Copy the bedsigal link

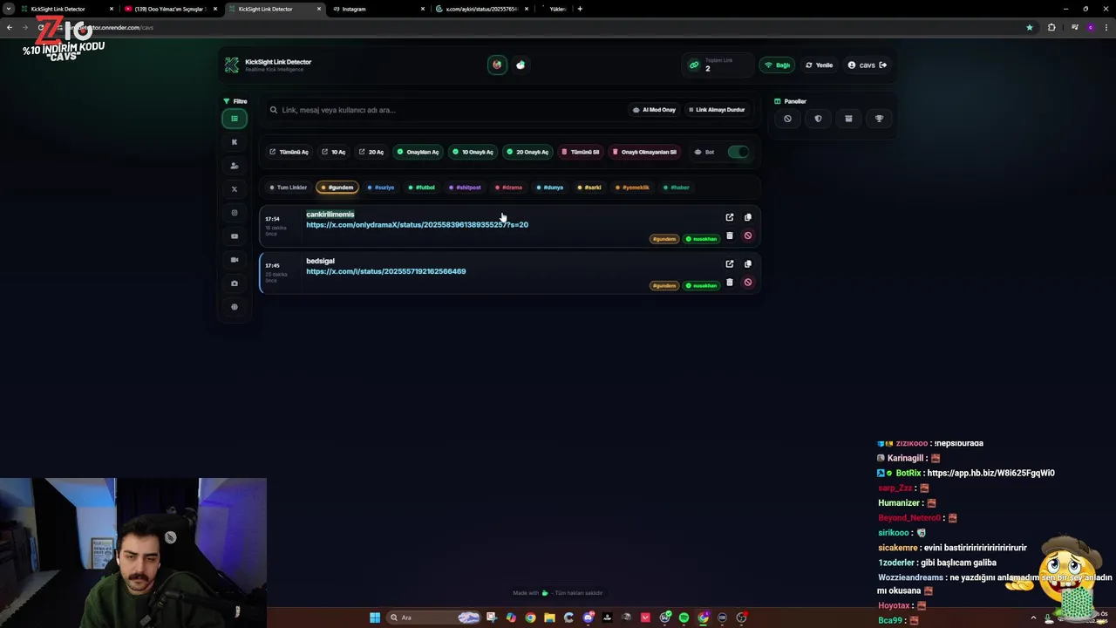(x=747, y=263)
